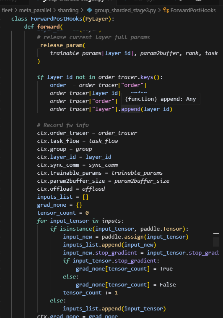Open the 'meta_parallel' breadcrumb folder
The width and height of the screenshot is (223, 318).
[x=35, y=10]
